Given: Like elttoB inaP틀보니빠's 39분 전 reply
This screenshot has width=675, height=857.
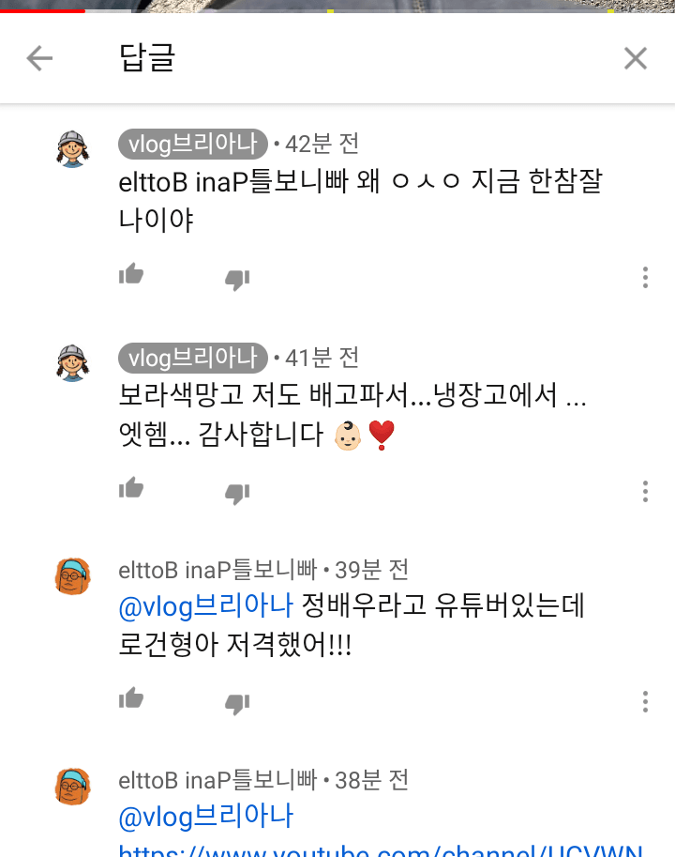Looking at the screenshot, I should point(131,701).
